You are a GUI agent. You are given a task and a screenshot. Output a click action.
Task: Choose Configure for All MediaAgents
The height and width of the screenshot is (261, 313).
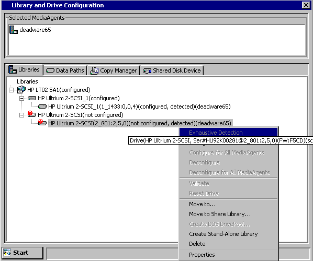(228, 153)
